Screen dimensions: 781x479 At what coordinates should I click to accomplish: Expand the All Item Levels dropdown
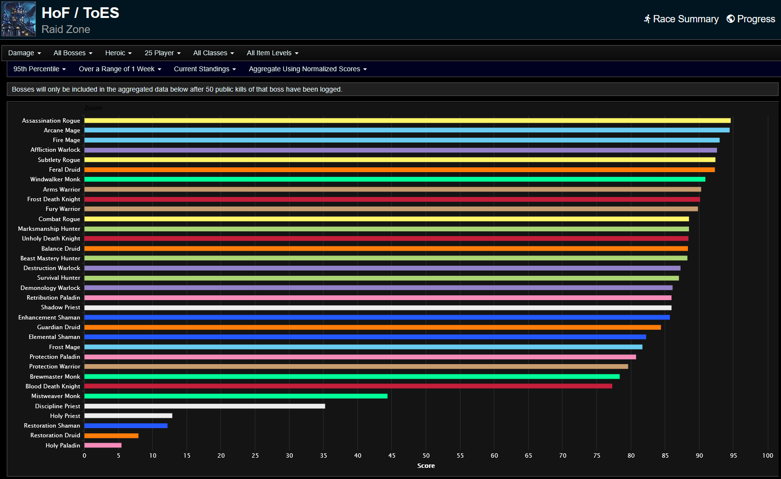[x=272, y=53]
